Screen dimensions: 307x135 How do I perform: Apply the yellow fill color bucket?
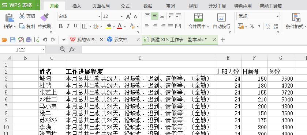click(x=108, y=26)
